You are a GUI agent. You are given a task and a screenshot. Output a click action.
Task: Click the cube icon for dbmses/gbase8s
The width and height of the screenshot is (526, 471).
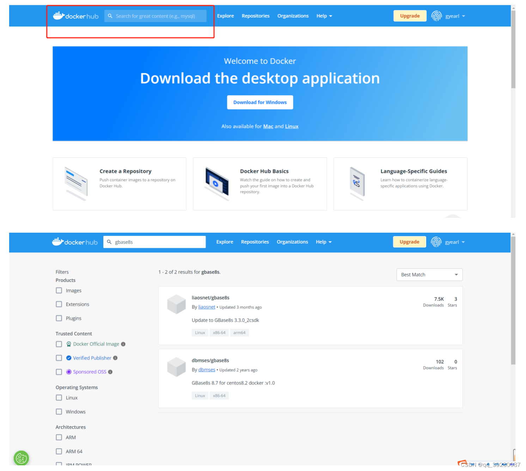click(x=176, y=367)
